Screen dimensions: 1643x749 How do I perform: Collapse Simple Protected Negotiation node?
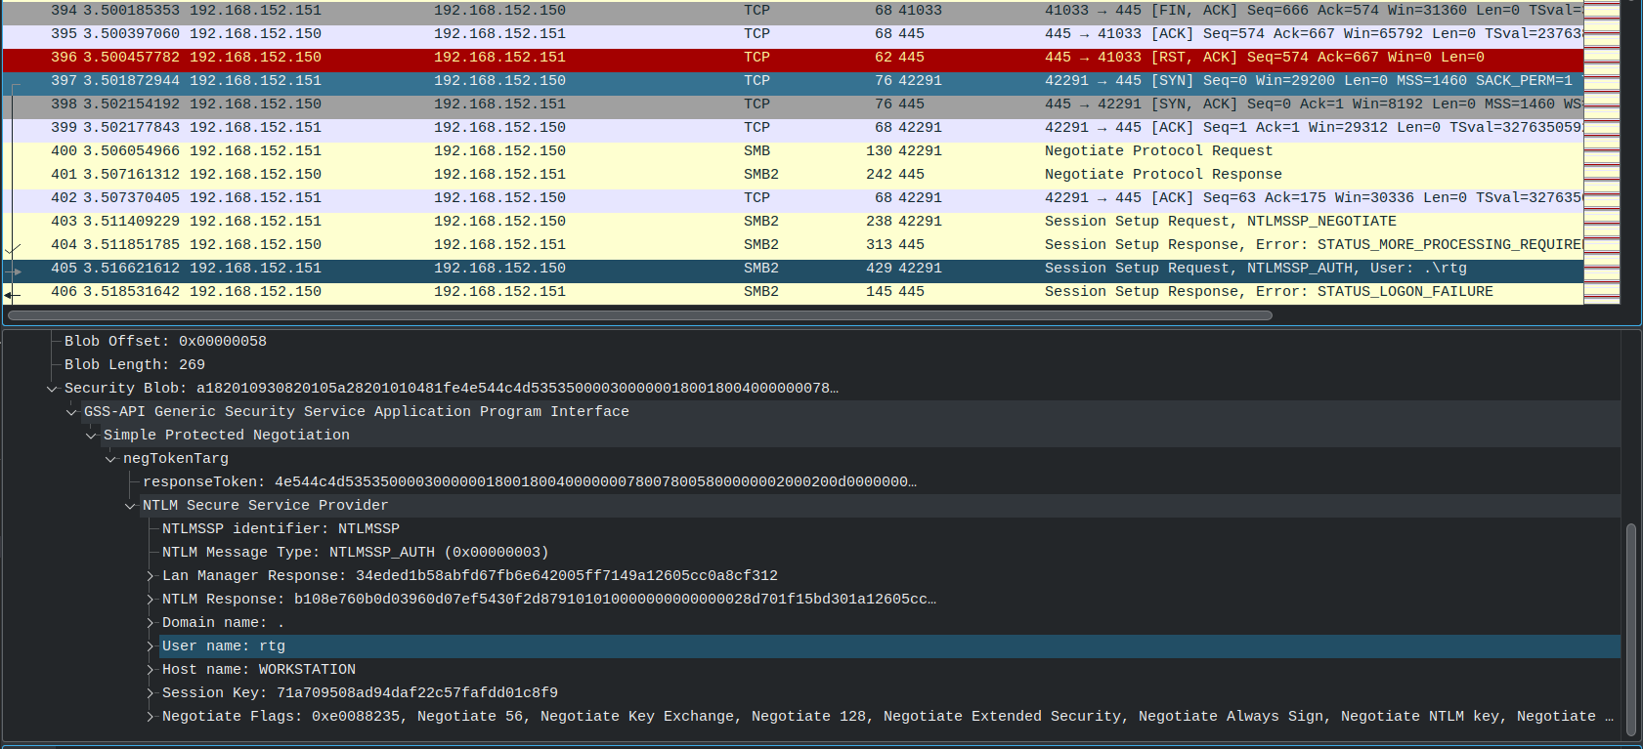click(x=91, y=436)
